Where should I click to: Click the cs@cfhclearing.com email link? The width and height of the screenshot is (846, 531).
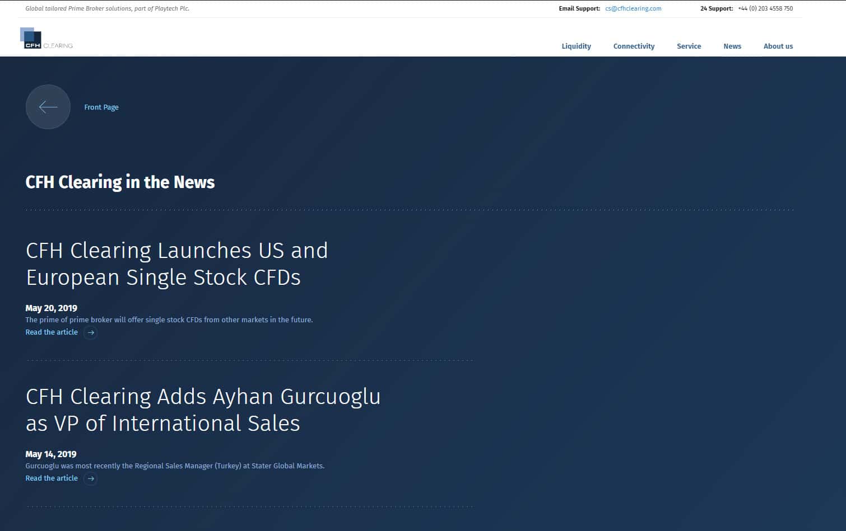coord(633,9)
